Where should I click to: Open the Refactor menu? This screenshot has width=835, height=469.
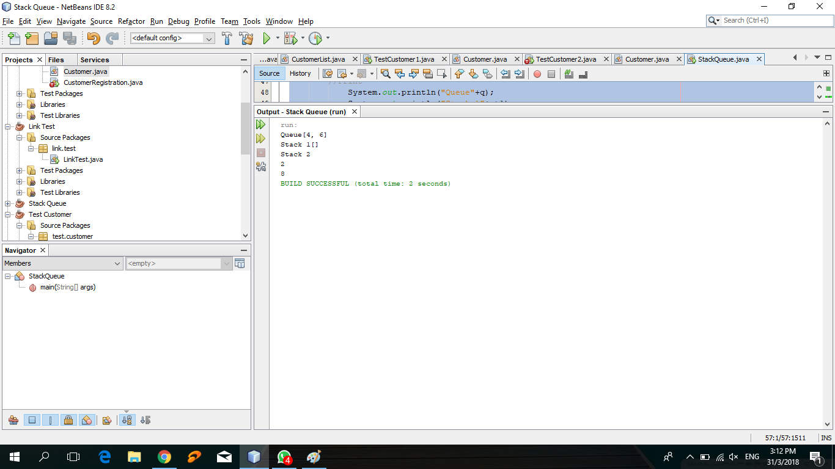click(131, 21)
